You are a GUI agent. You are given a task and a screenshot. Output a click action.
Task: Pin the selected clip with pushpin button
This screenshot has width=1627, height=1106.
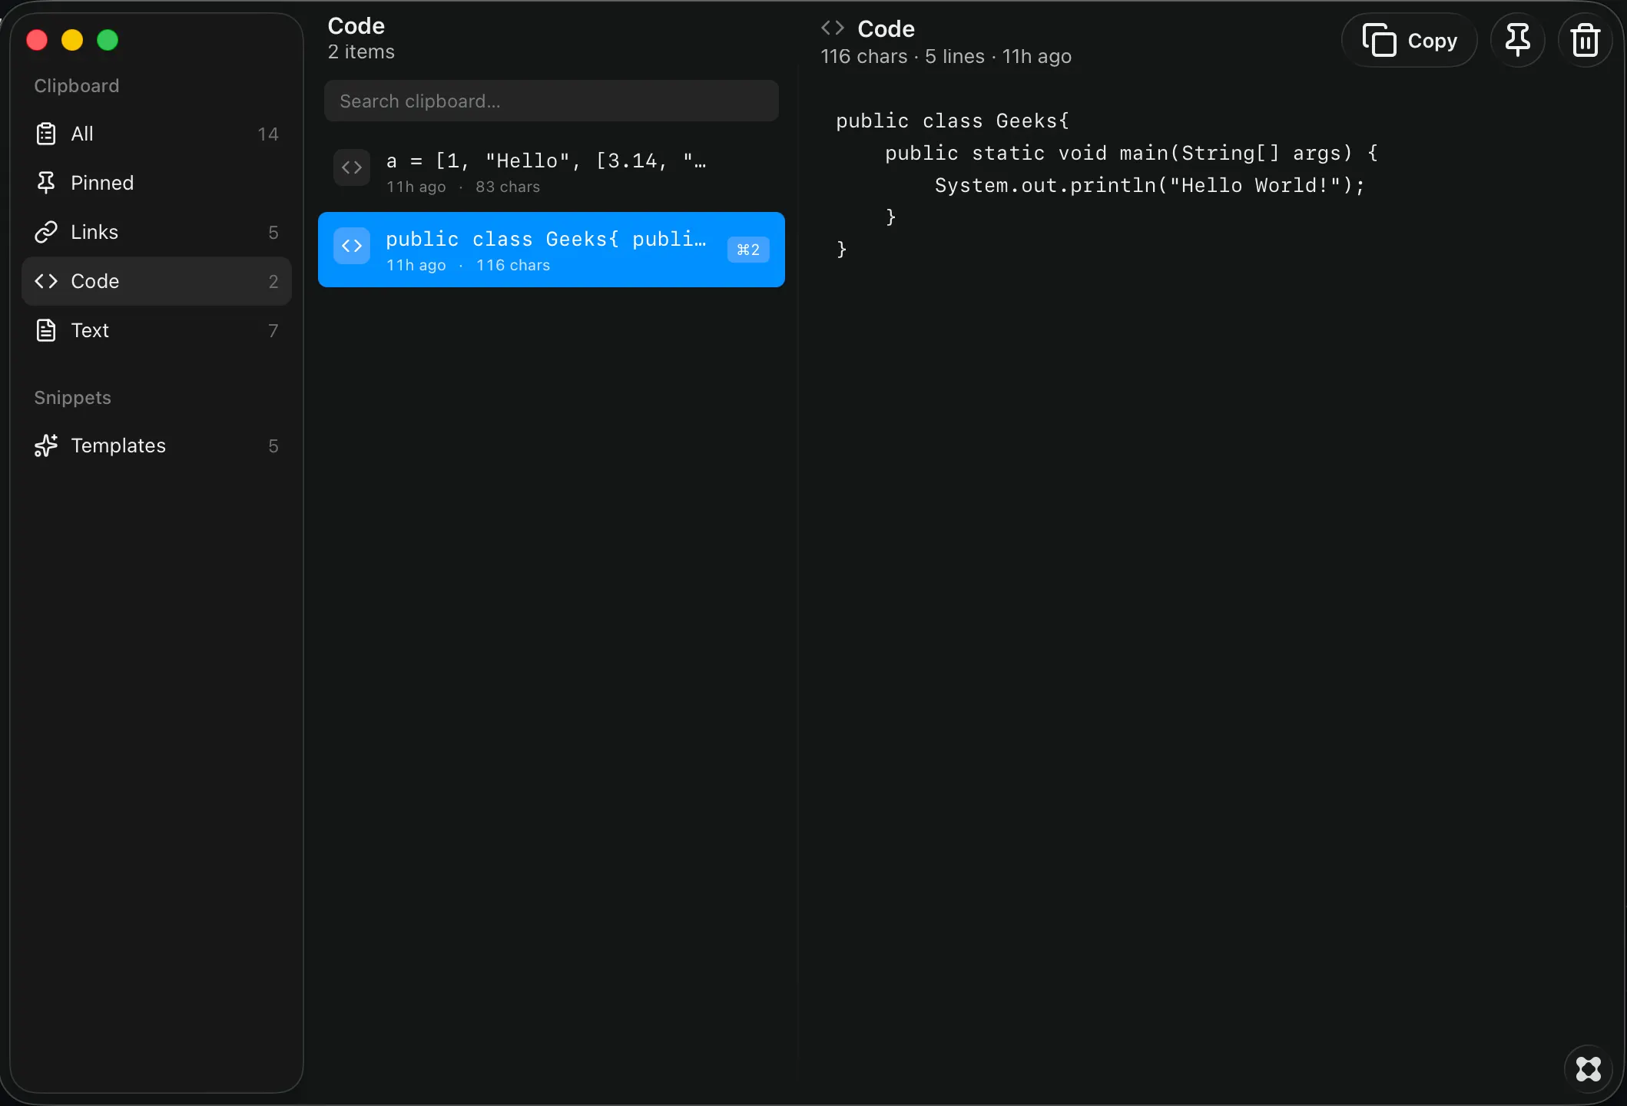click(x=1518, y=40)
